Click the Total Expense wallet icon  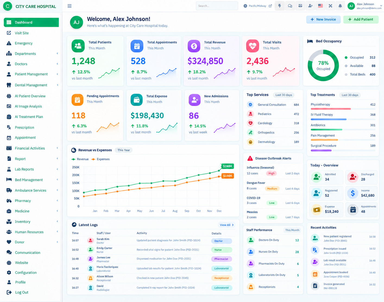[x=137, y=100]
